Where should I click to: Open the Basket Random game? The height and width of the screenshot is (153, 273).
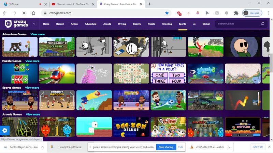(57, 100)
